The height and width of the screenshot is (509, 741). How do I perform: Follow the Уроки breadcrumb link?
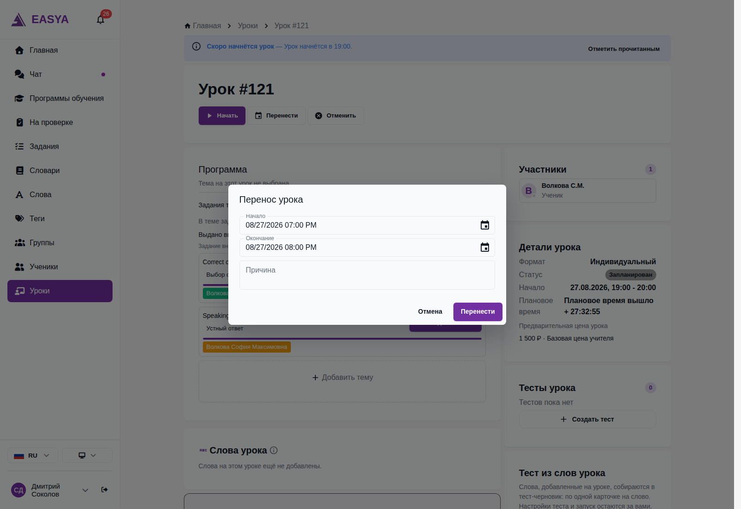248,26
